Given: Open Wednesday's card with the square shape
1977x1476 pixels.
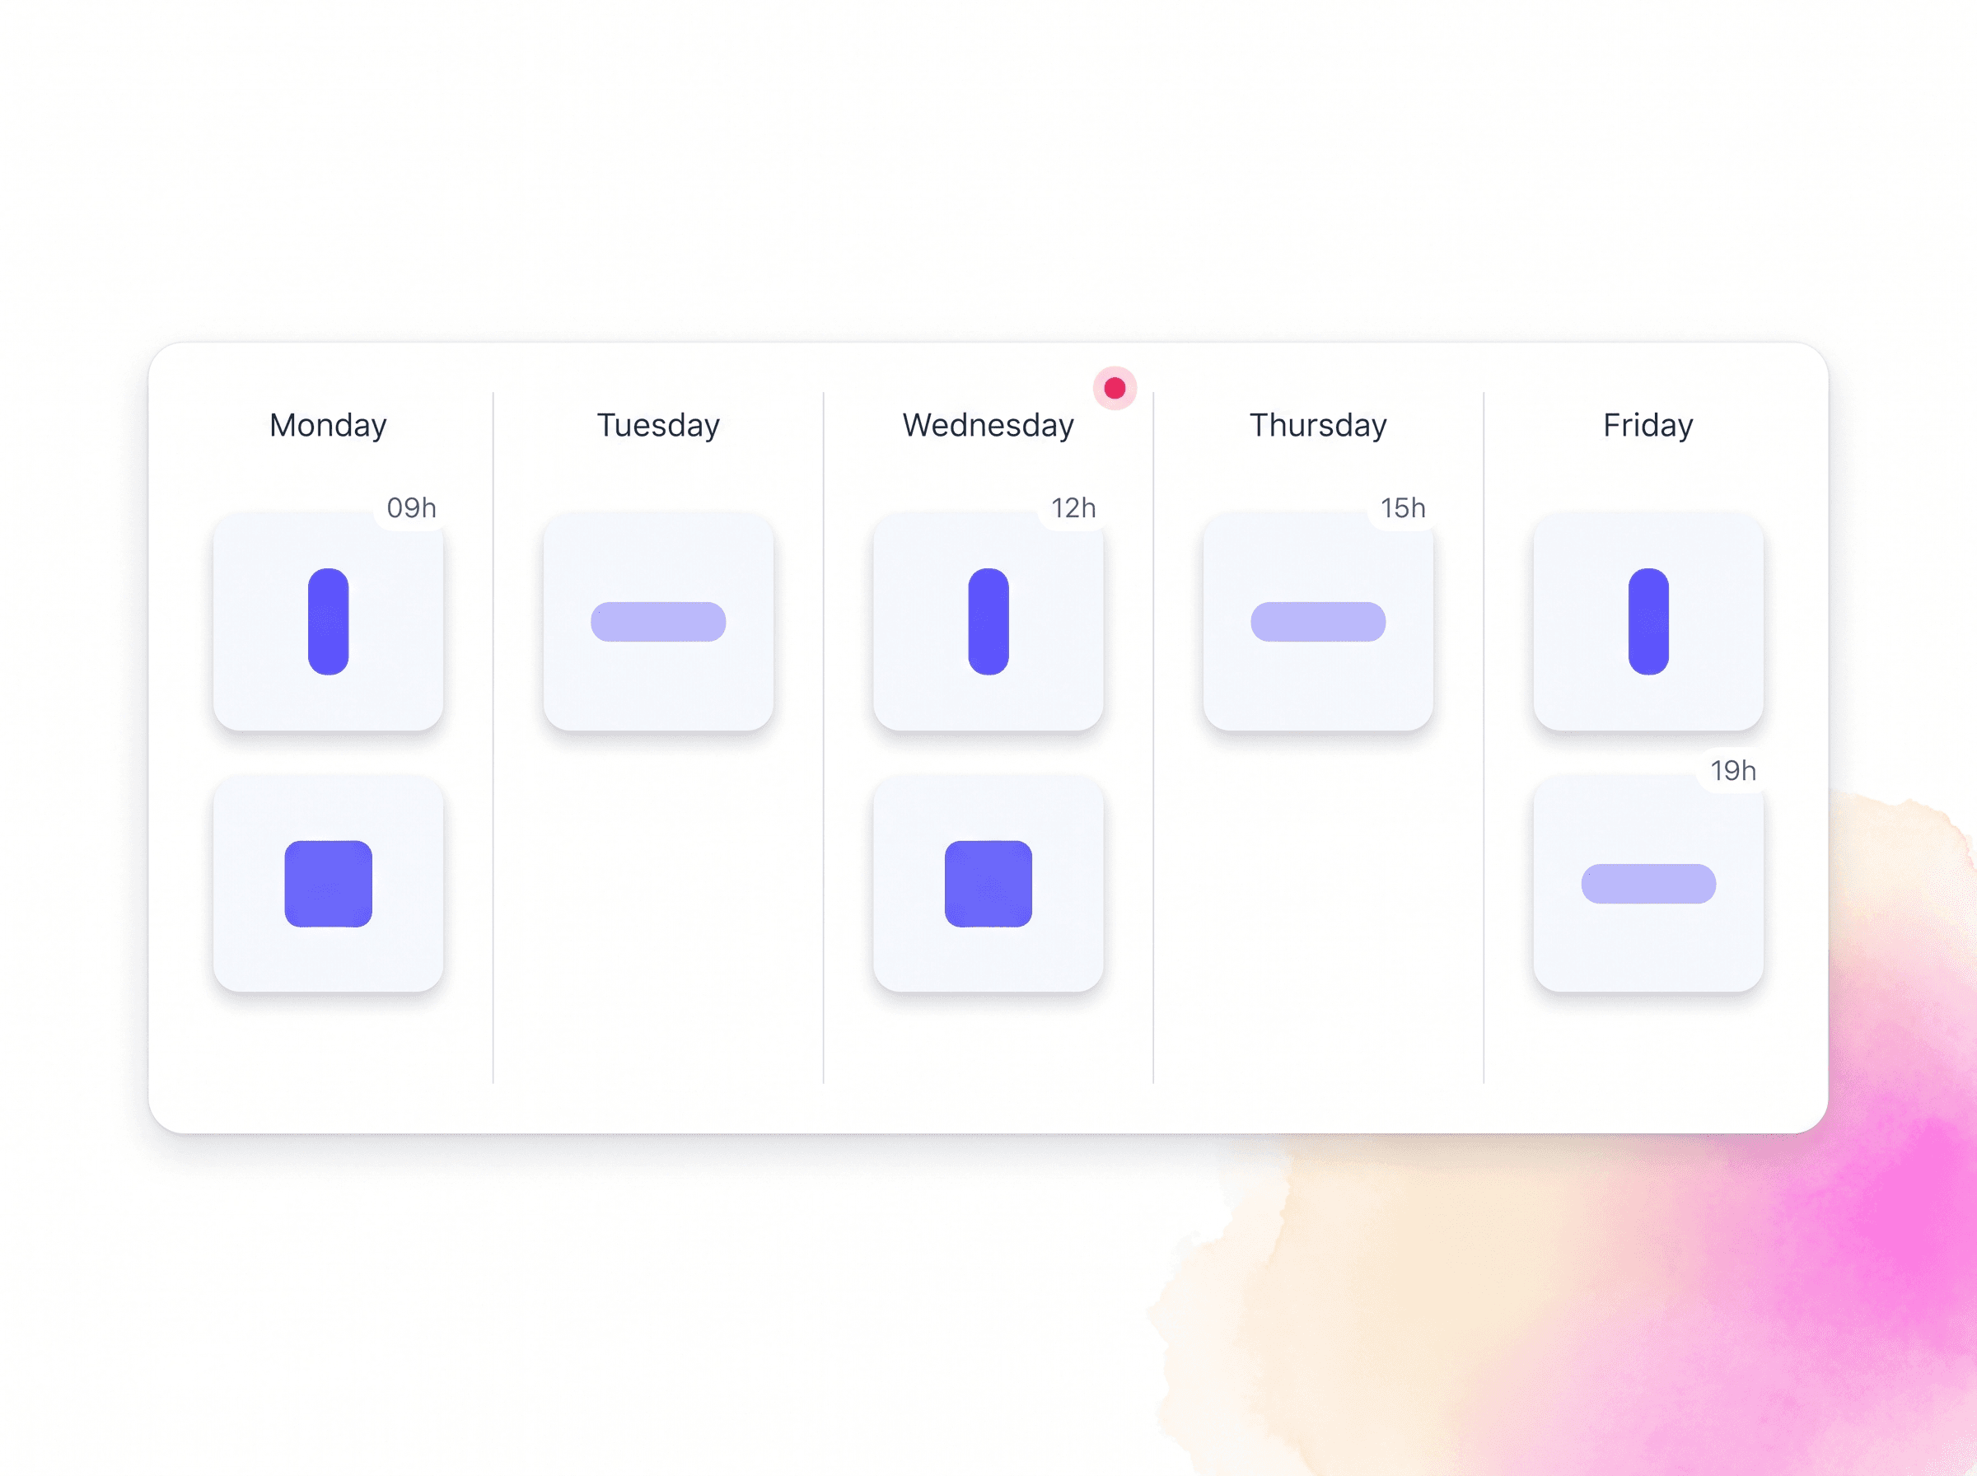Looking at the screenshot, I should click(x=988, y=884).
